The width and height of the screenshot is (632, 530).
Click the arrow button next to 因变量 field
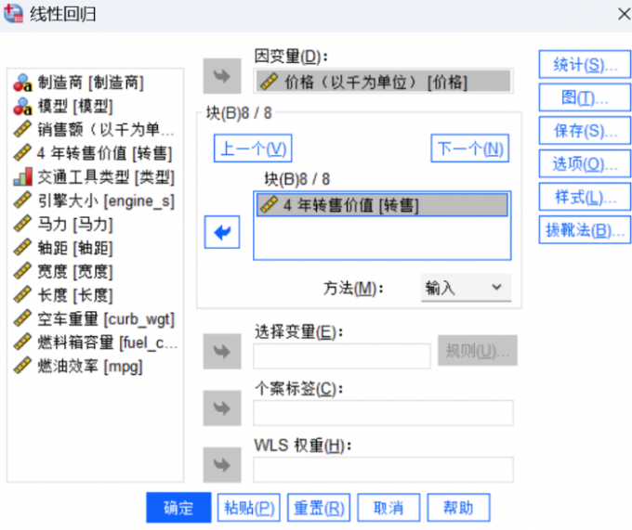[222, 76]
